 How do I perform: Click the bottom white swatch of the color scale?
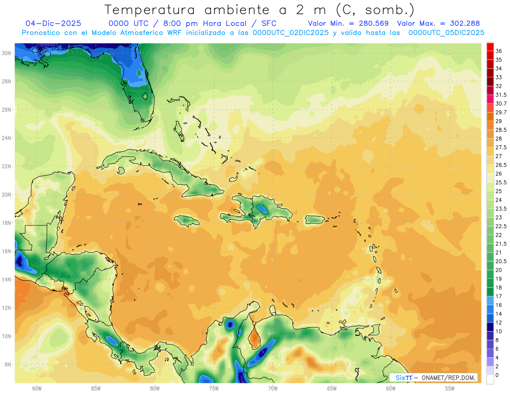490,380
